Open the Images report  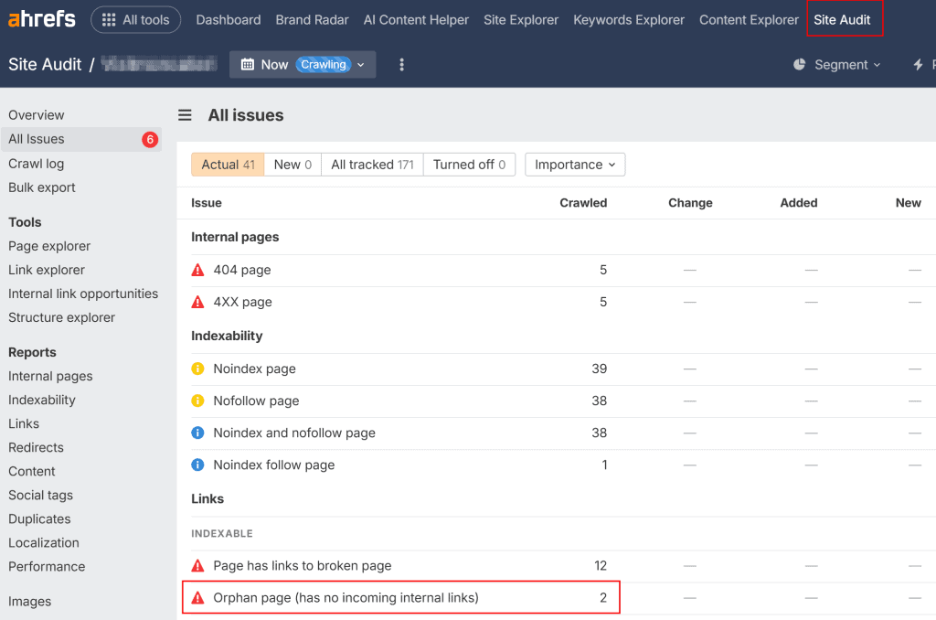pyautogui.click(x=30, y=602)
